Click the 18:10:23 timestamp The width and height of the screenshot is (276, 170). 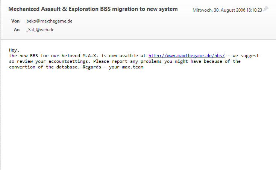point(254,10)
